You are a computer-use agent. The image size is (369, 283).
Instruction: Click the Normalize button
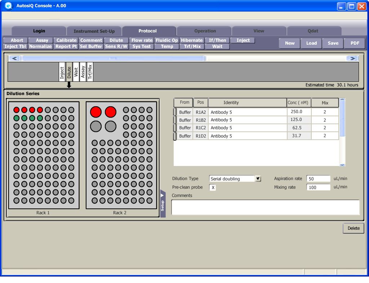click(40, 46)
